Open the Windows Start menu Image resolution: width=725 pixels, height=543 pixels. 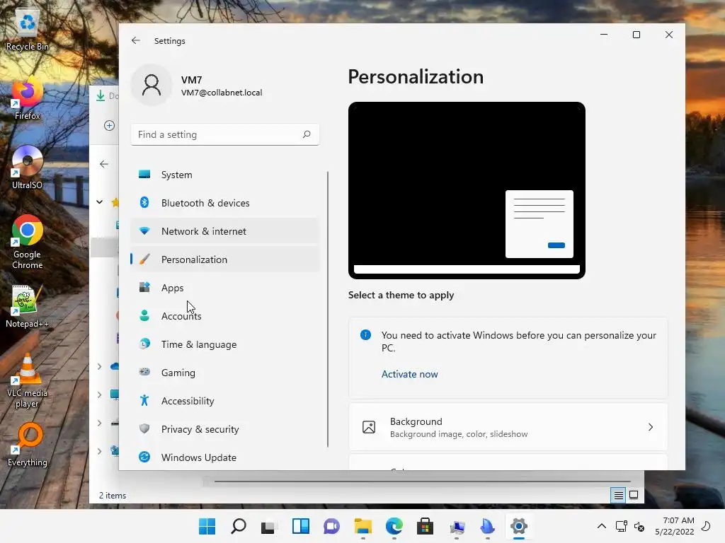207,526
